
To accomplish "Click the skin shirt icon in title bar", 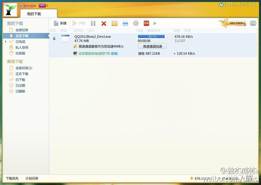I will 221,5.
